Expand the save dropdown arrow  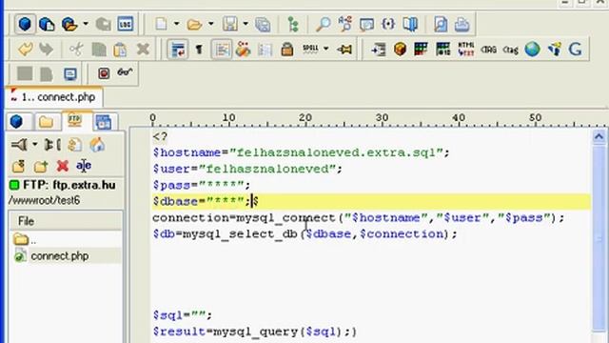click(x=246, y=24)
